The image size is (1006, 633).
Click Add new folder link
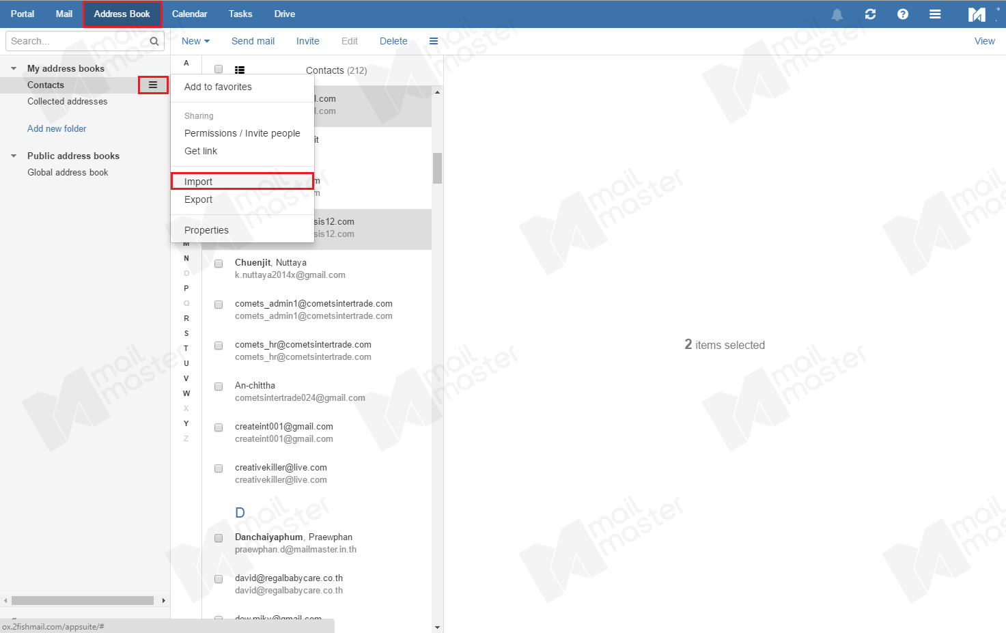point(57,128)
